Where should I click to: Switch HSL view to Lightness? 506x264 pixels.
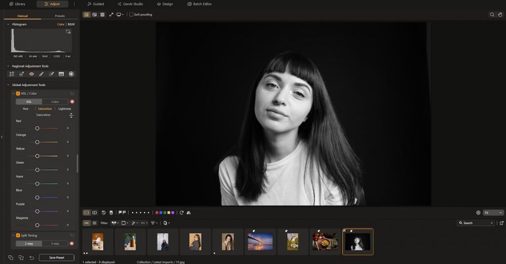[64, 109]
